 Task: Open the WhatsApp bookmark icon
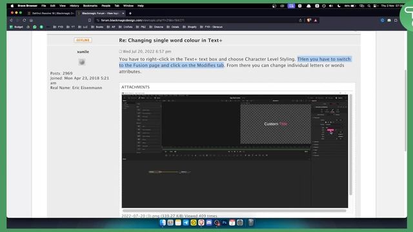click(x=34, y=27)
